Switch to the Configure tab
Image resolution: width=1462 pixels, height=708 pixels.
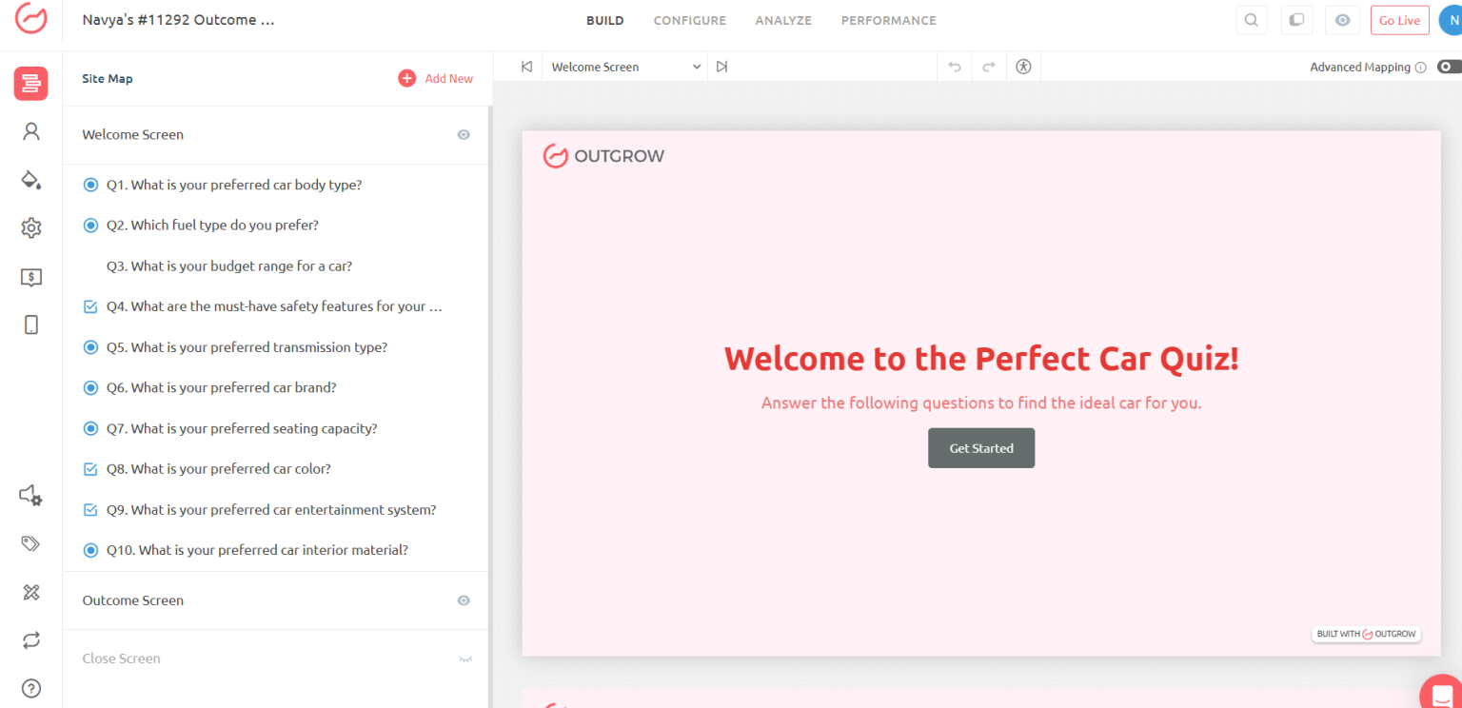[689, 20]
